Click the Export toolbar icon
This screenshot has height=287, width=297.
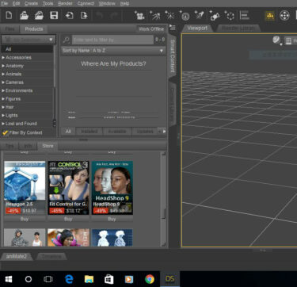click(84, 15)
